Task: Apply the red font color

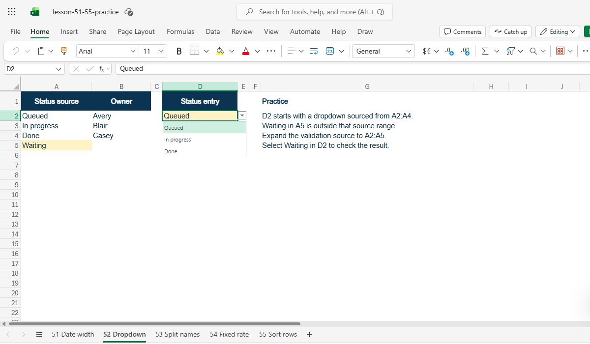Action: 246,51
